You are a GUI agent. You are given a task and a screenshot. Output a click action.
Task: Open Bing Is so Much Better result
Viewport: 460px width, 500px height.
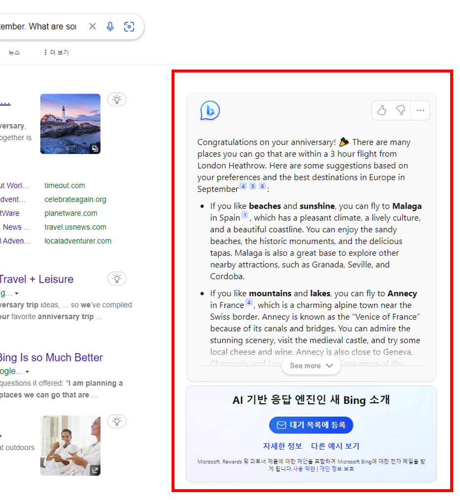(x=51, y=357)
